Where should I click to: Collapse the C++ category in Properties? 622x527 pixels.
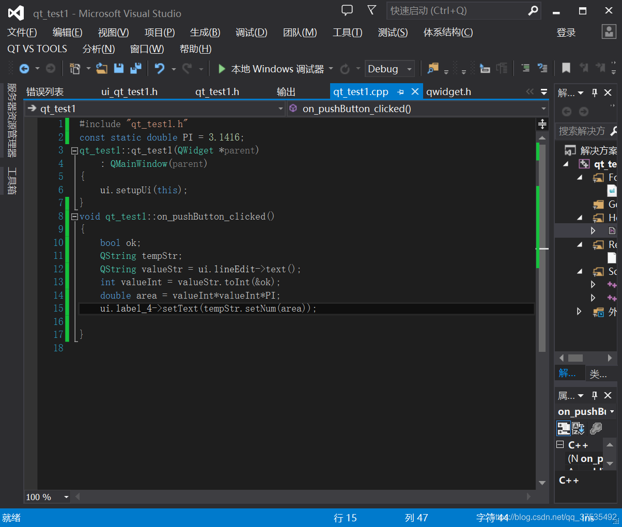point(560,444)
